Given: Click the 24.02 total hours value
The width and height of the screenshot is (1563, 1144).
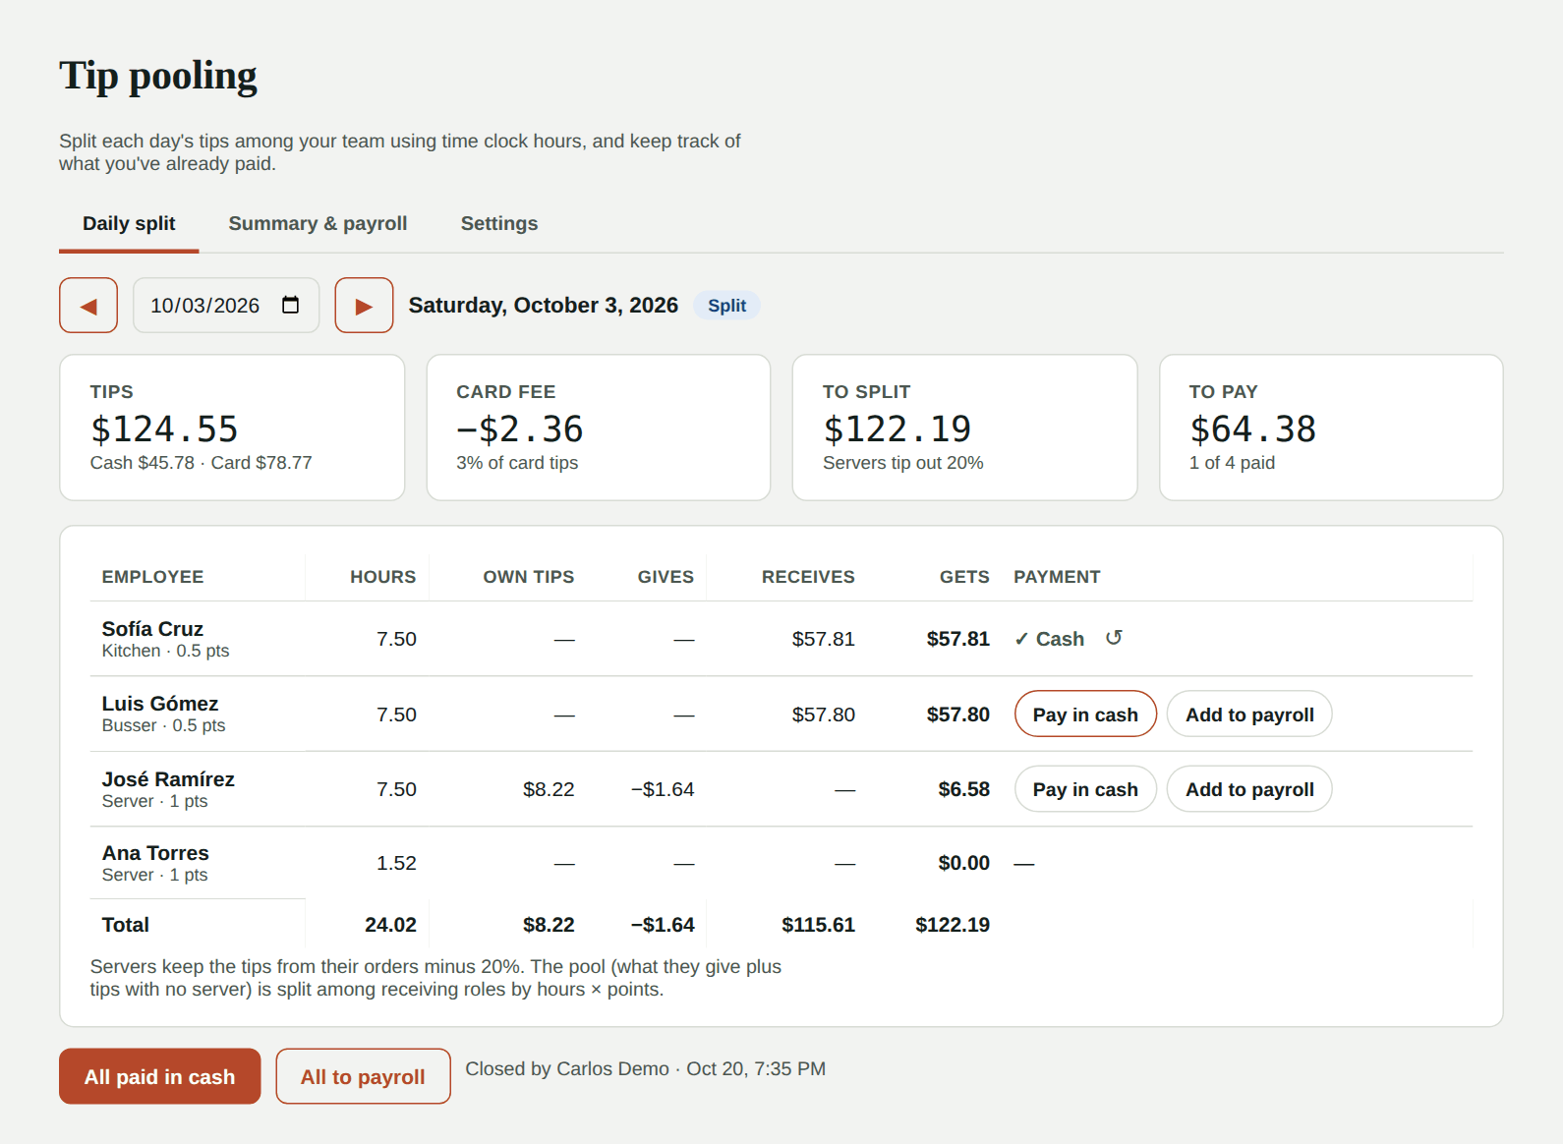Looking at the screenshot, I should (x=390, y=925).
